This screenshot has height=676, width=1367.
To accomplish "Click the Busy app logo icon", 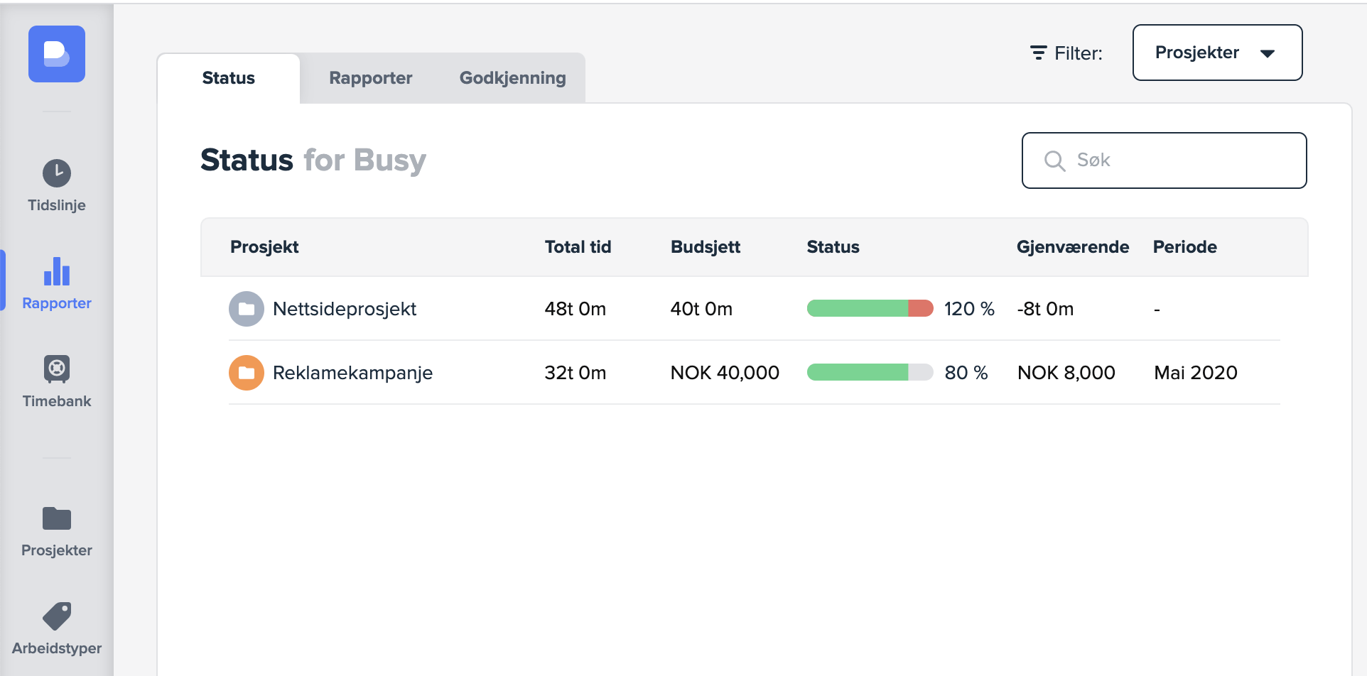I will tap(57, 54).
